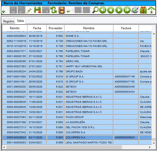Click factura cell A00050047150
This screenshot has width=157, height=151.
pos(126,82)
